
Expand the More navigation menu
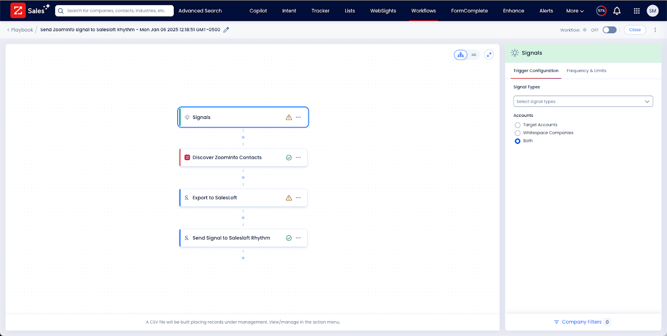click(x=575, y=11)
